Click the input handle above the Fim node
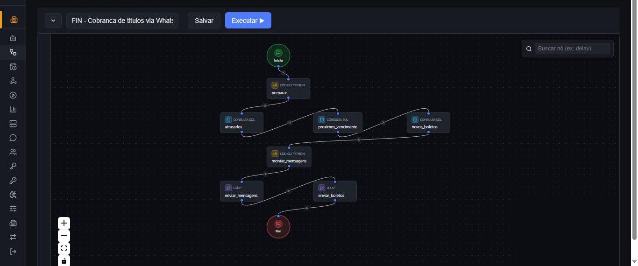This screenshot has height=266, width=638. tap(278, 215)
